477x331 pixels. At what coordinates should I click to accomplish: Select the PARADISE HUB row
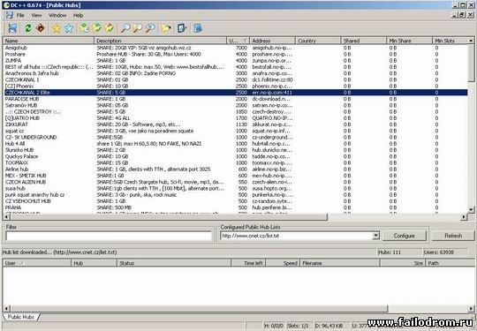235,99
